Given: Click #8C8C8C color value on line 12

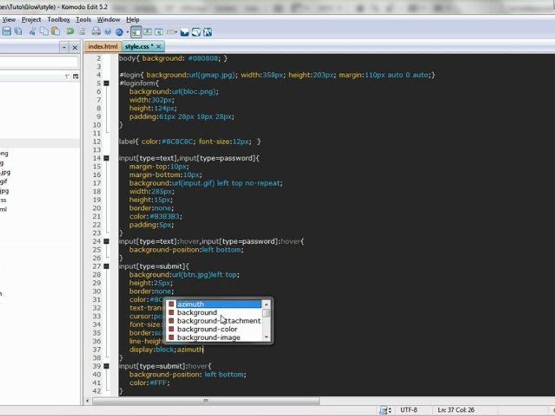Looking at the screenshot, I should [x=177, y=142].
